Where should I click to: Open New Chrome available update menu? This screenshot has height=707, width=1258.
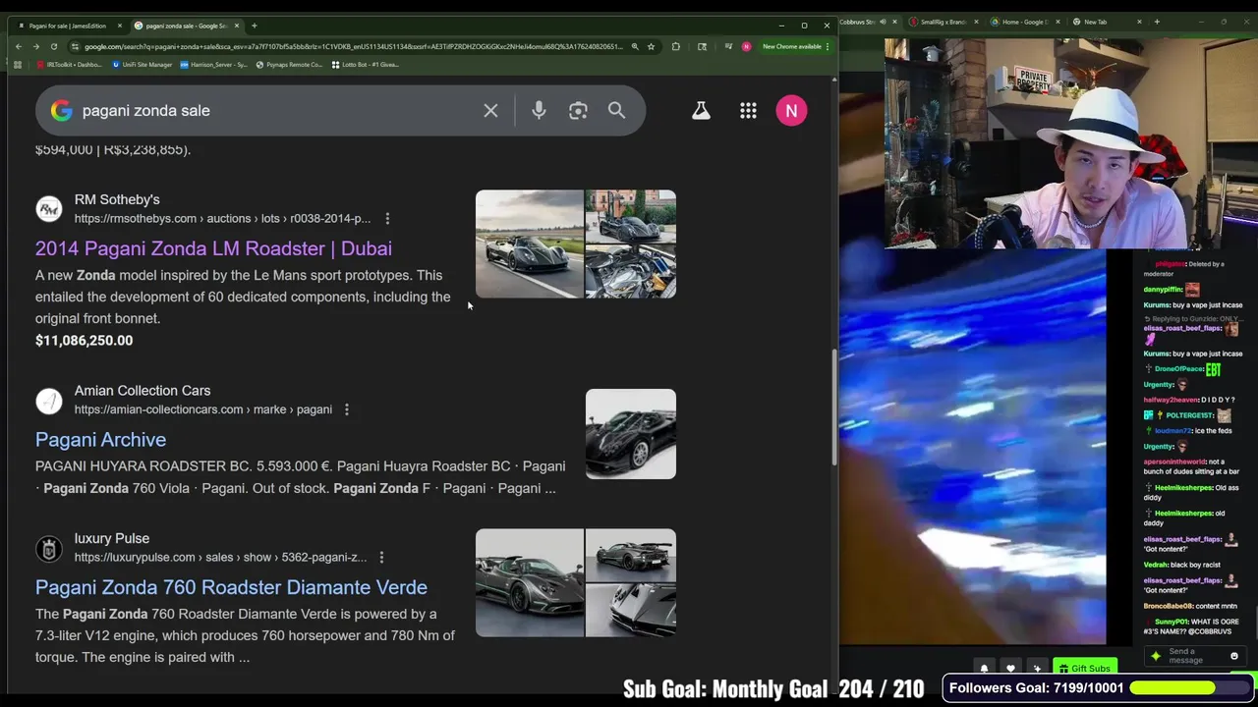[796, 46]
